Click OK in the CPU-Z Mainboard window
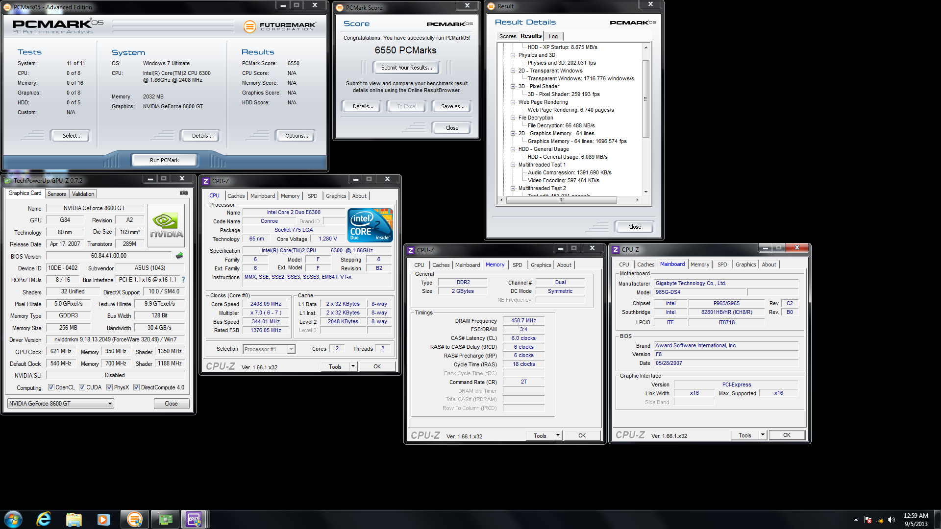The image size is (941, 529). click(787, 435)
